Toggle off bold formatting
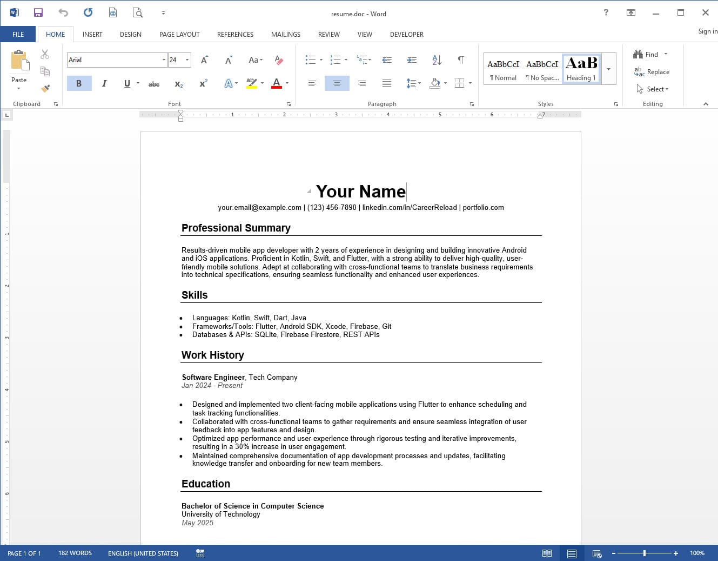 coord(79,83)
